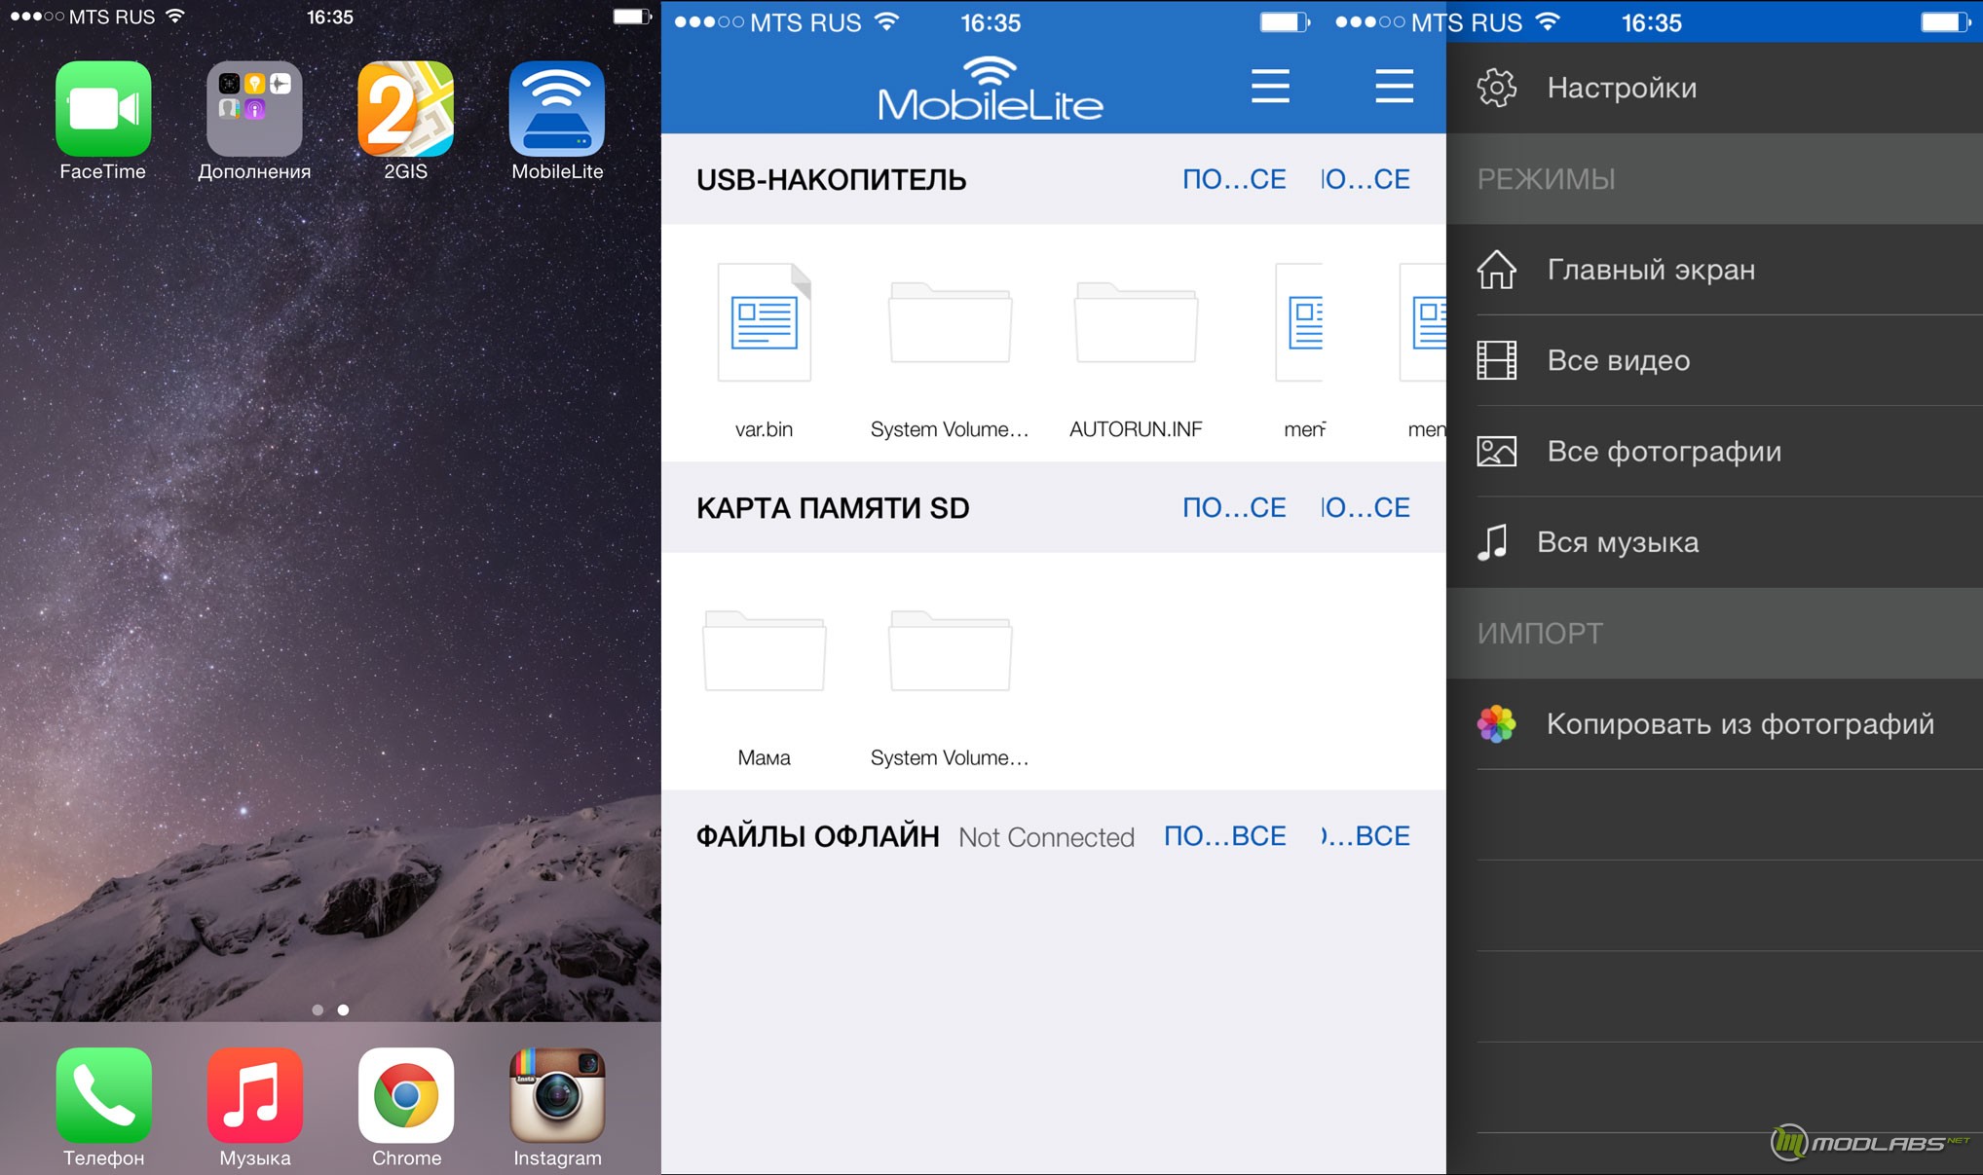Open the Музыка app in dock
The width and height of the screenshot is (1983, 1175).
pyautogui.click(x=254, y=1094)
